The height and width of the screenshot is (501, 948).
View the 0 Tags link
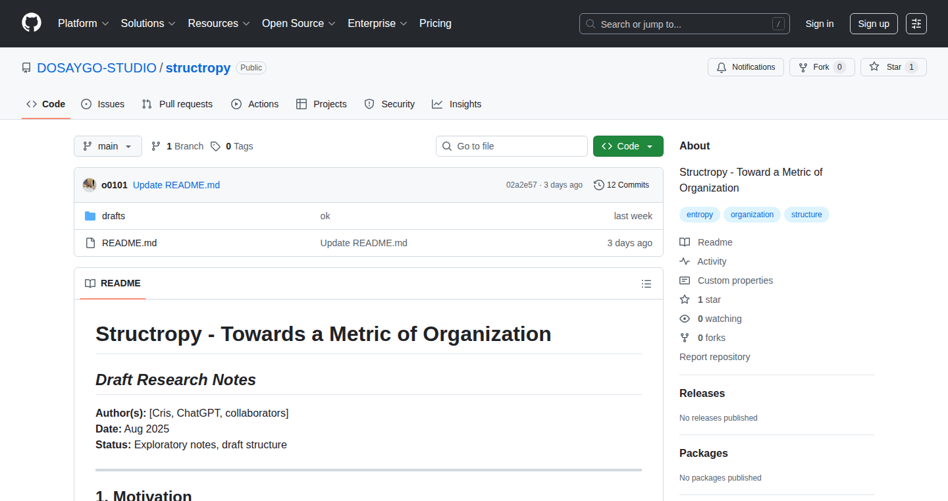[232, 146]
